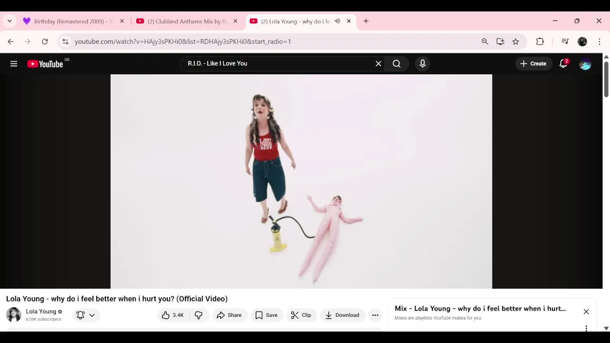
Task: Open the Chrome three-dot menu
Action: pos(600,41)
